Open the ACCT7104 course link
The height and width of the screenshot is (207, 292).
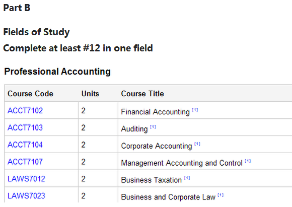pyautogui.click(x=25, y=145)
